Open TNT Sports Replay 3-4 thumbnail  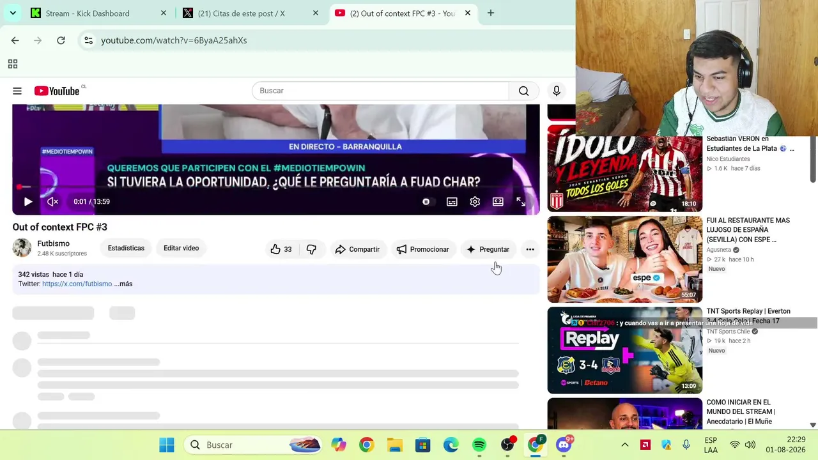pos(625,350)
